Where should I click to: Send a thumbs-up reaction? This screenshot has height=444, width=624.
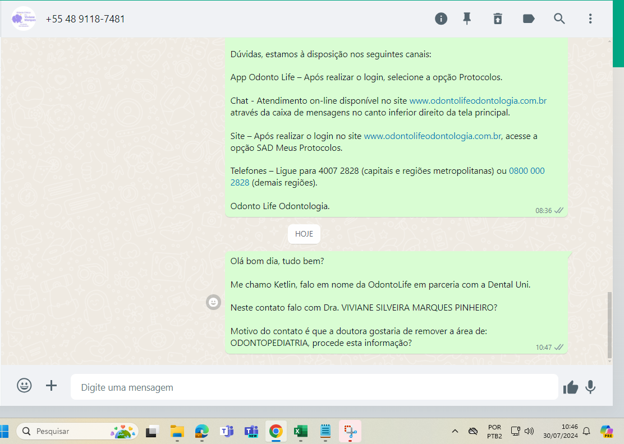(x=570, y=387)
